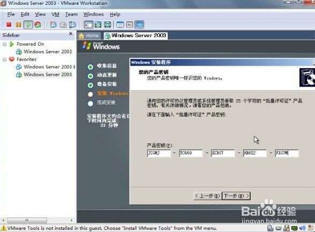
Task: Click the 动态更新 setup step
Action: tap(107, 75)
